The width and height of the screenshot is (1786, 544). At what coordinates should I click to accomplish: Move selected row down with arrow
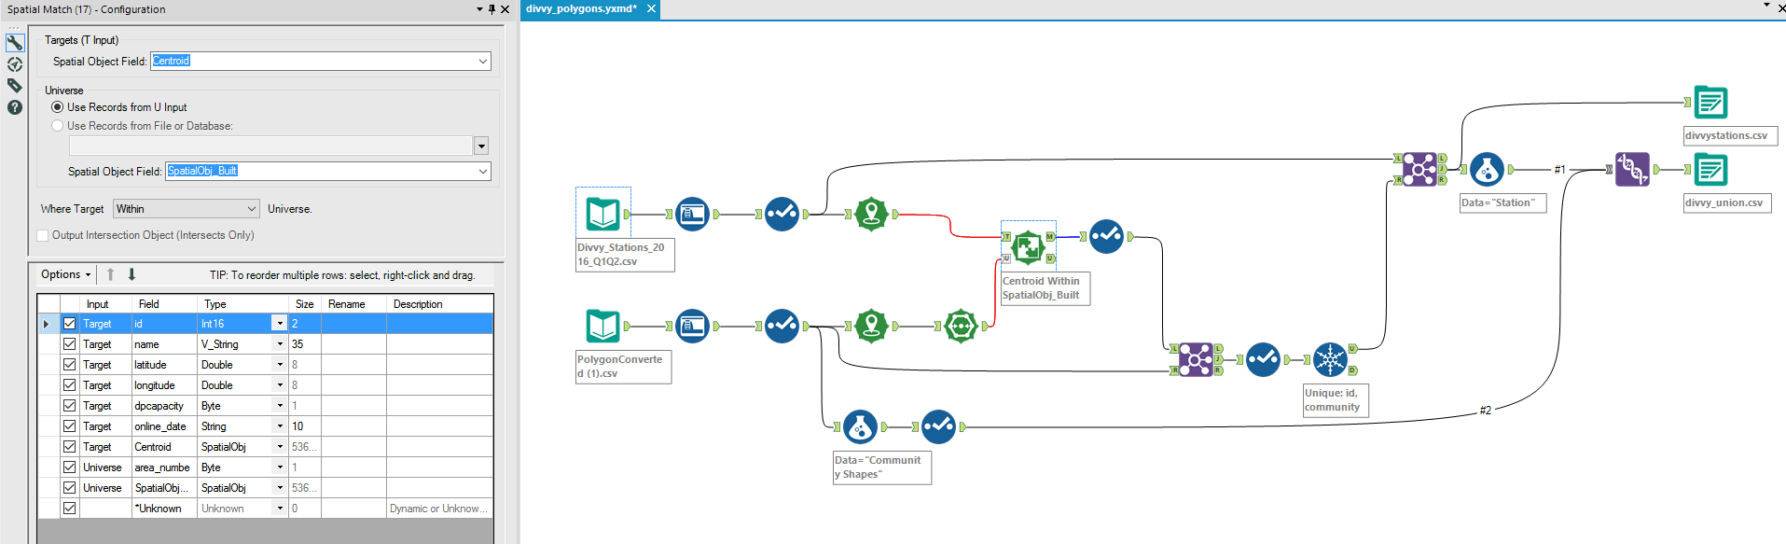click(132, 274)
